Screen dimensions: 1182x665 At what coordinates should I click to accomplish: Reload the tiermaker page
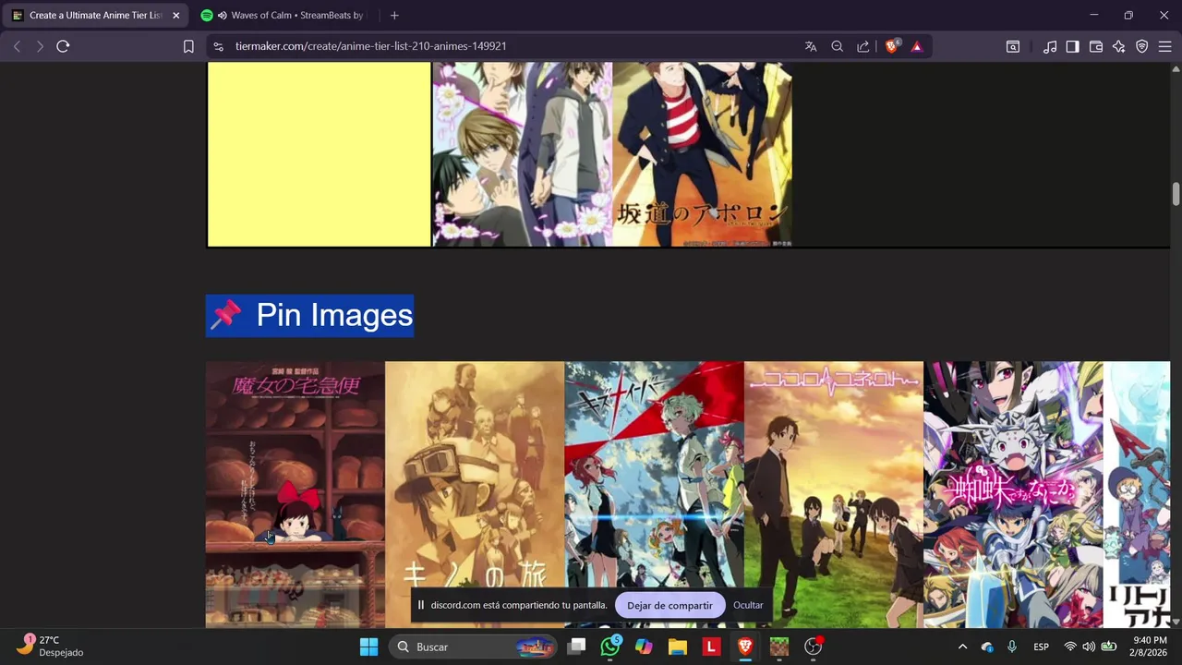tap(63, 46)
